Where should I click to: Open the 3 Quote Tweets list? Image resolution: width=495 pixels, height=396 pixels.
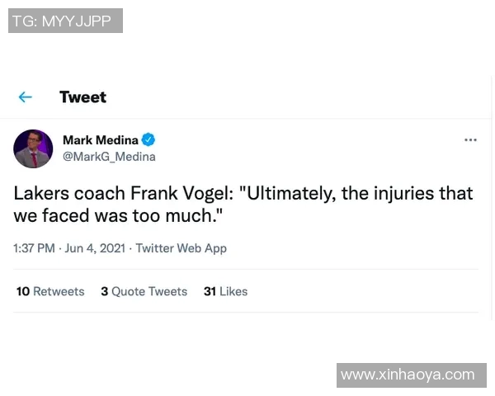144,291
